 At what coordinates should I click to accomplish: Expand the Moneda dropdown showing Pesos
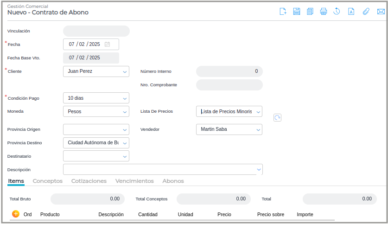pos(125,112)
